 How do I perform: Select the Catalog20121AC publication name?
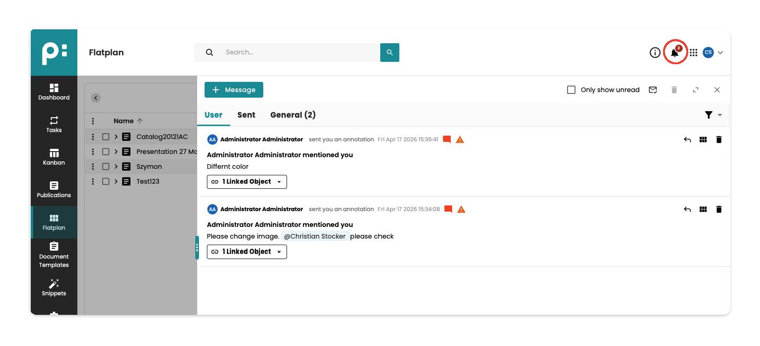coord(162,137)
